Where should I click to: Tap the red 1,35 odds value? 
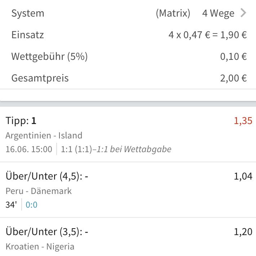pyautogui.click(x=243, y=121)
